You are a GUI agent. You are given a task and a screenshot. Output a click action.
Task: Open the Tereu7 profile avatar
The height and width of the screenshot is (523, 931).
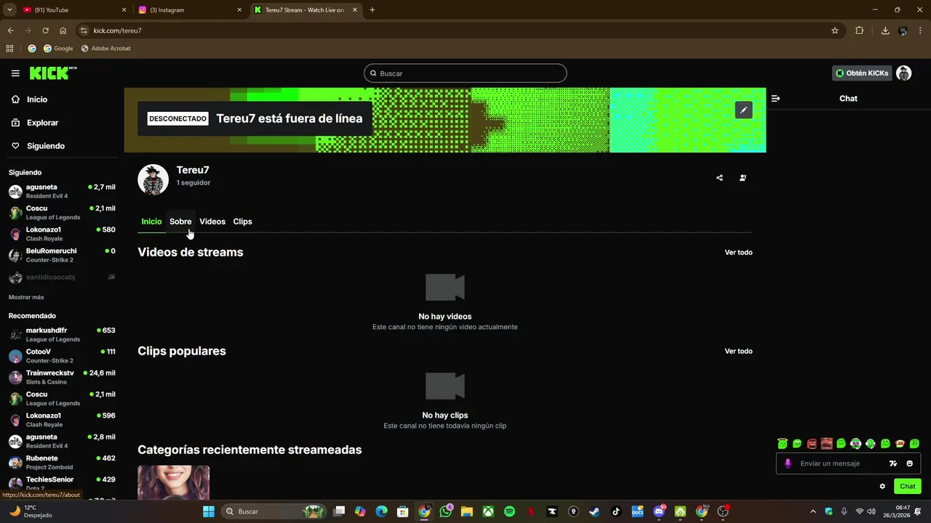153,179
